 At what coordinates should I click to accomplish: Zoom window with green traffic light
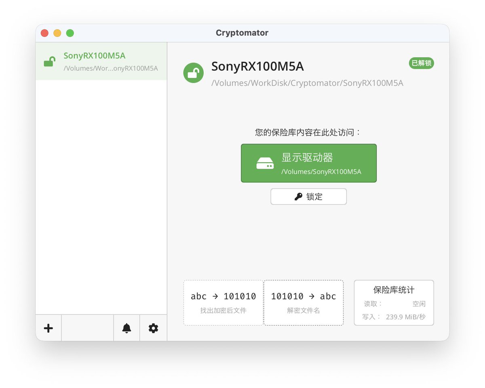point(70,33)
